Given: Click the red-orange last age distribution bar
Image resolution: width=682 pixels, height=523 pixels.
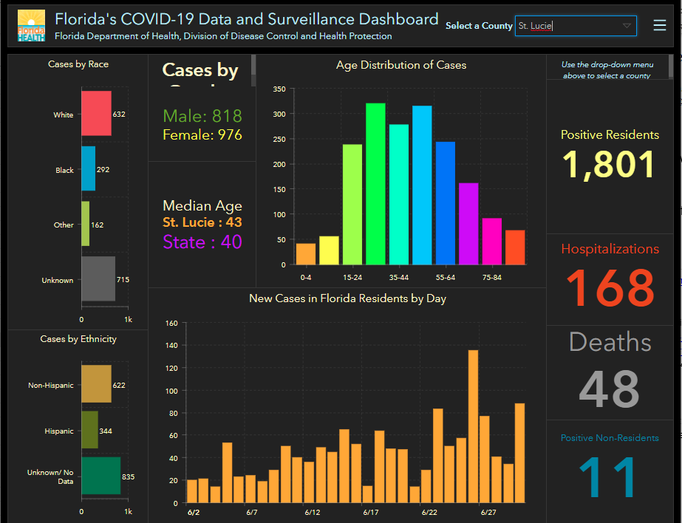Looking at the screenshot, I should 515,247.
